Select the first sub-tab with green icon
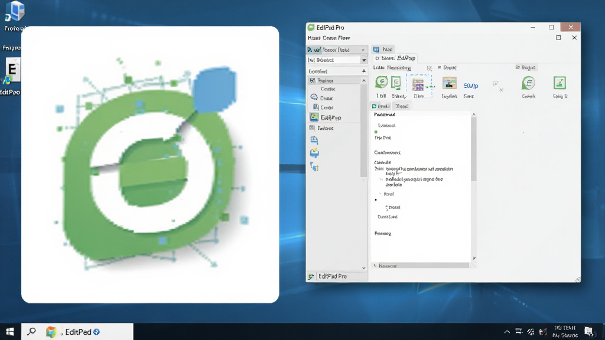This screenshot has height=340, width=605. 381,106
